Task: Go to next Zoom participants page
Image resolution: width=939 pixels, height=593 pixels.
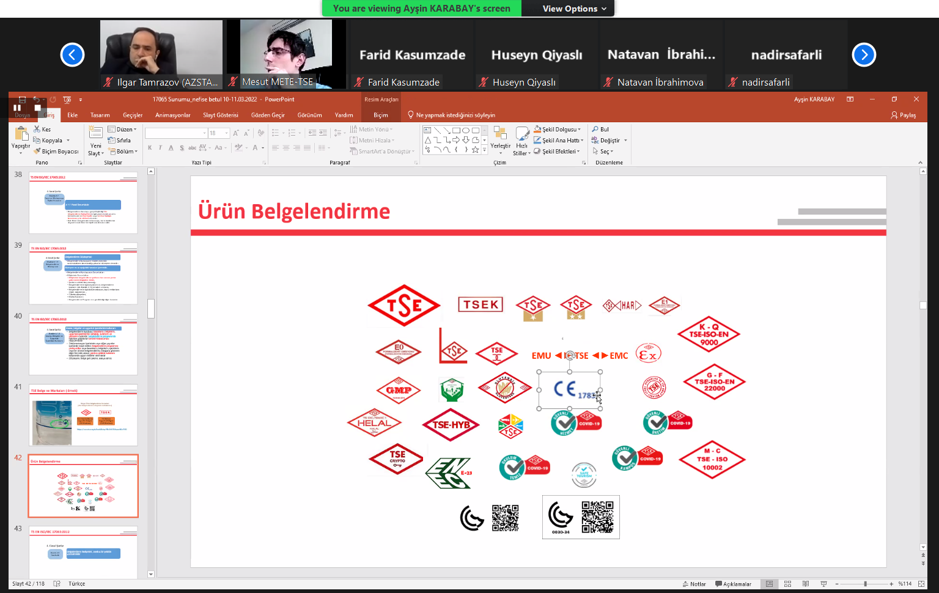Action: 864,55
